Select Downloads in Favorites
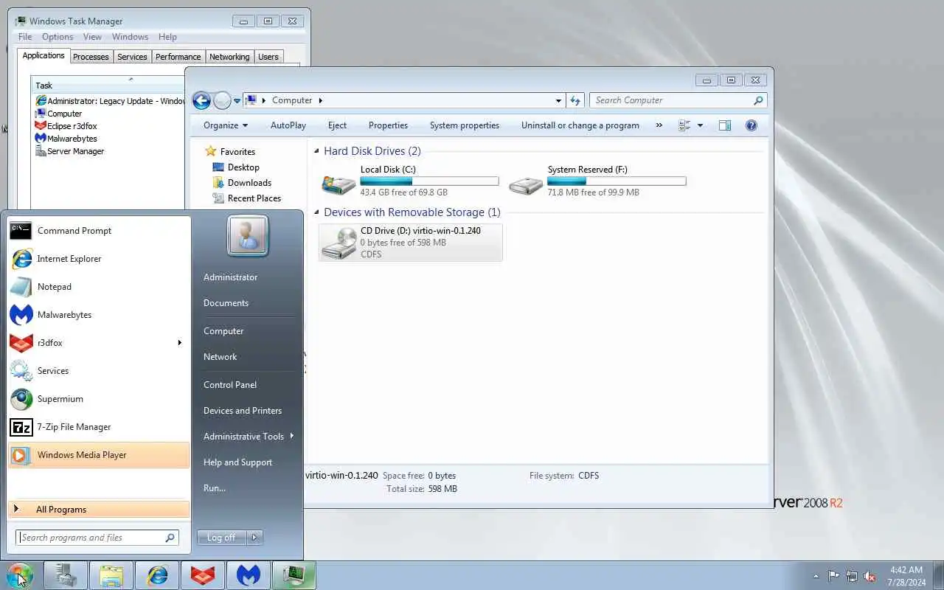The width and height of the screenshot is (944, 590). pos(249,183)
